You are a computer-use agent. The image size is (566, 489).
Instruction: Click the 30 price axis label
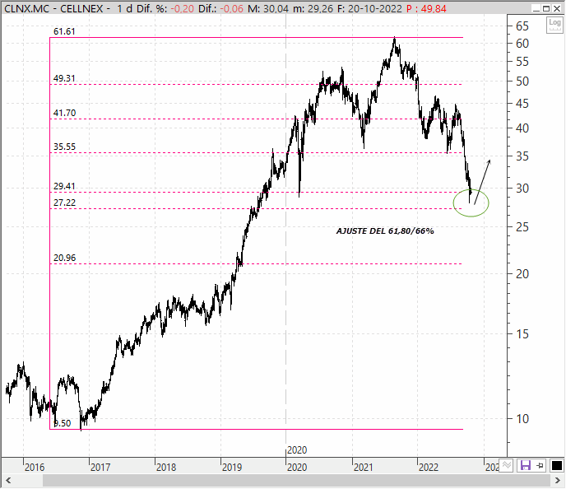[522, 189]
